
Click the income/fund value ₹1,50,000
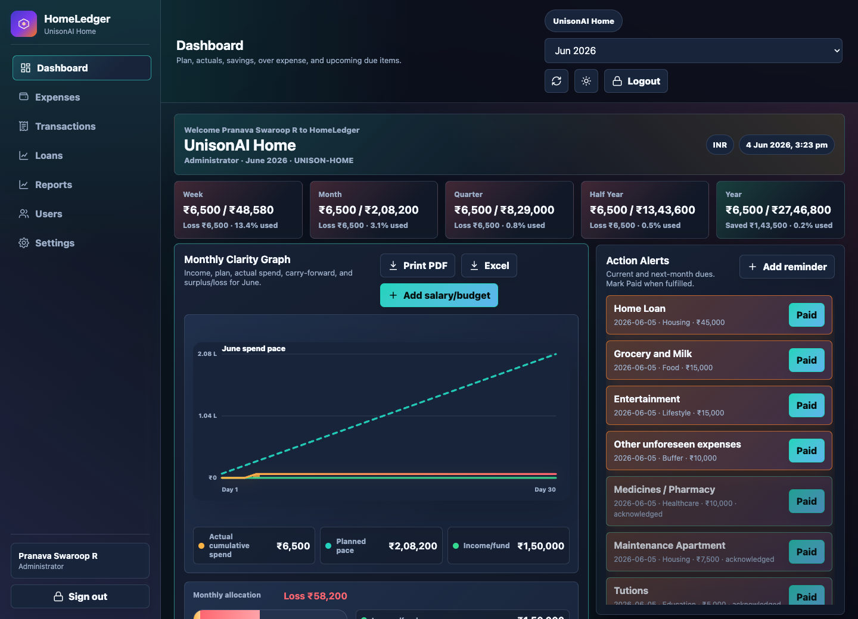(540, 546)
